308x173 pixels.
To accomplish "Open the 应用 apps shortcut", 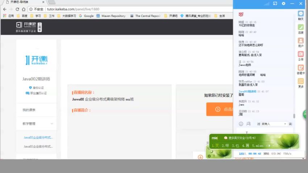I will [x=8, y=16].
